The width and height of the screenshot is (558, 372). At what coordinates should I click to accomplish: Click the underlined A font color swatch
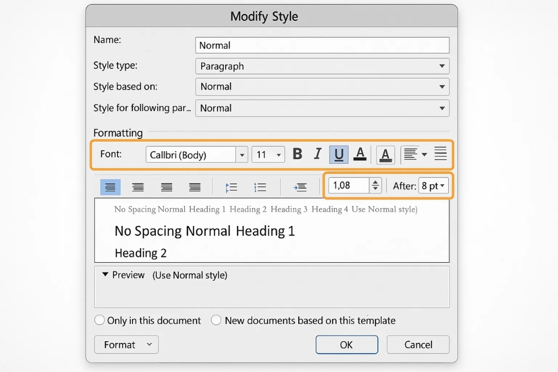pos(360,154)
